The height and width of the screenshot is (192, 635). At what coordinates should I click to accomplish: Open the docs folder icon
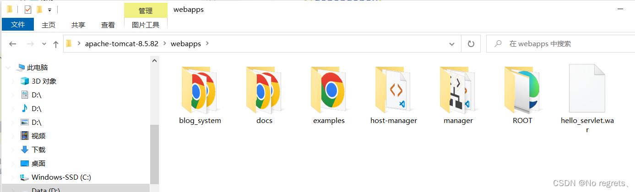coord(264,90)
